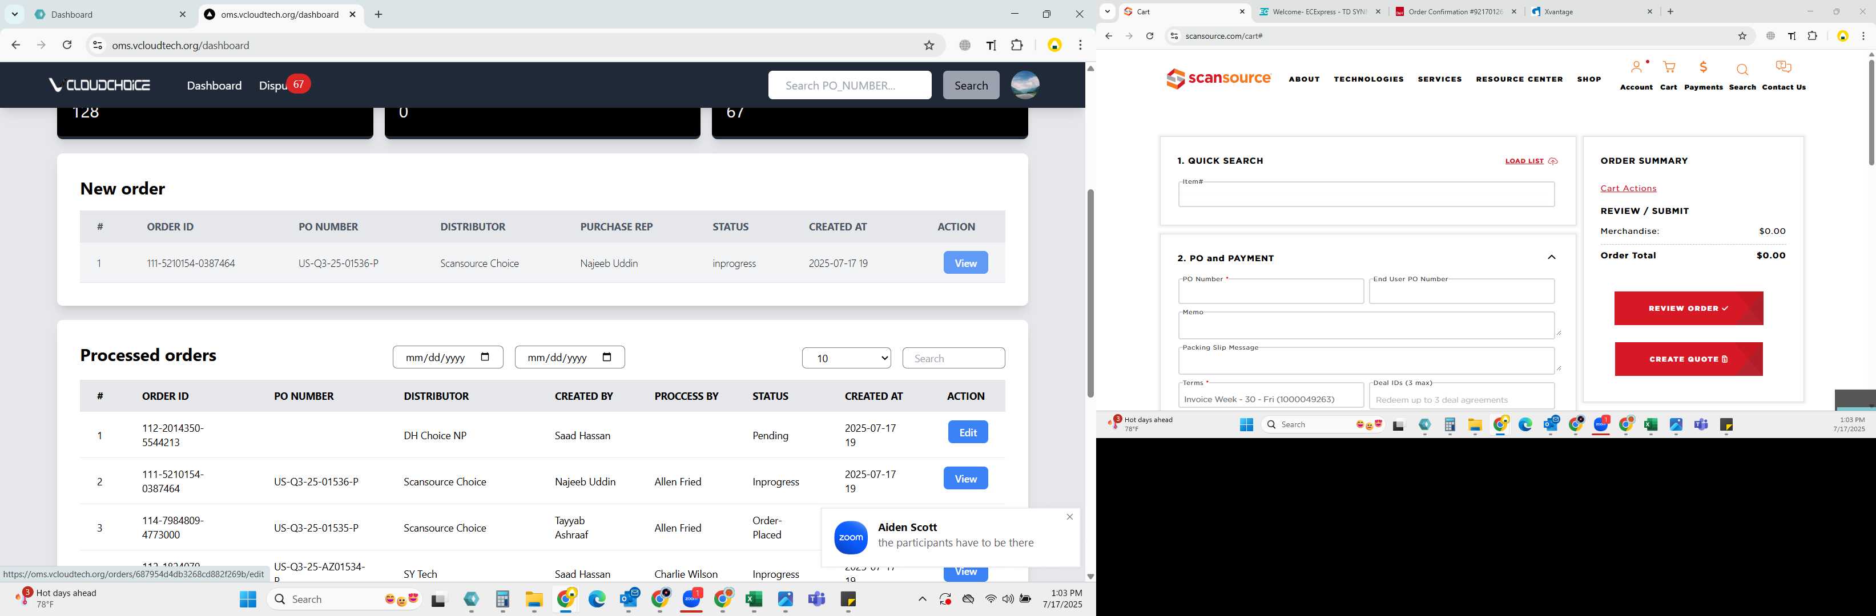Dismiss the Zoom notification from Aiden Scott
Screen dimensions: 1876x616
point(1069,517)
